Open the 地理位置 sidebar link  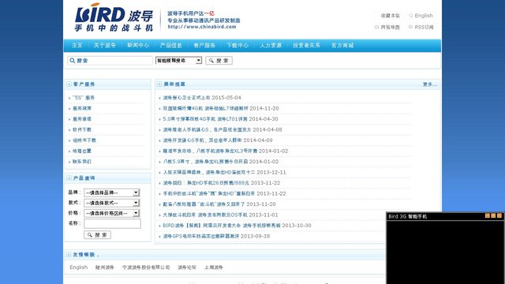tap(82, 151)
